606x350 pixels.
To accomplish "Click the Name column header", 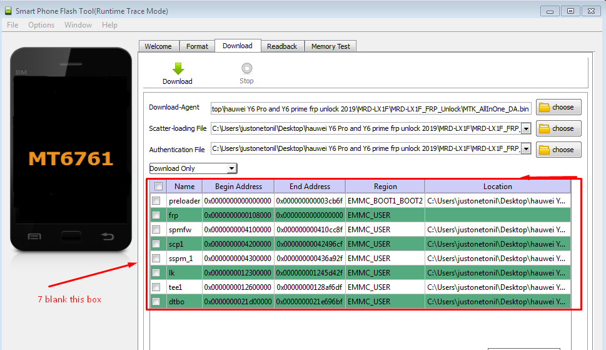I will coord(184,187).
